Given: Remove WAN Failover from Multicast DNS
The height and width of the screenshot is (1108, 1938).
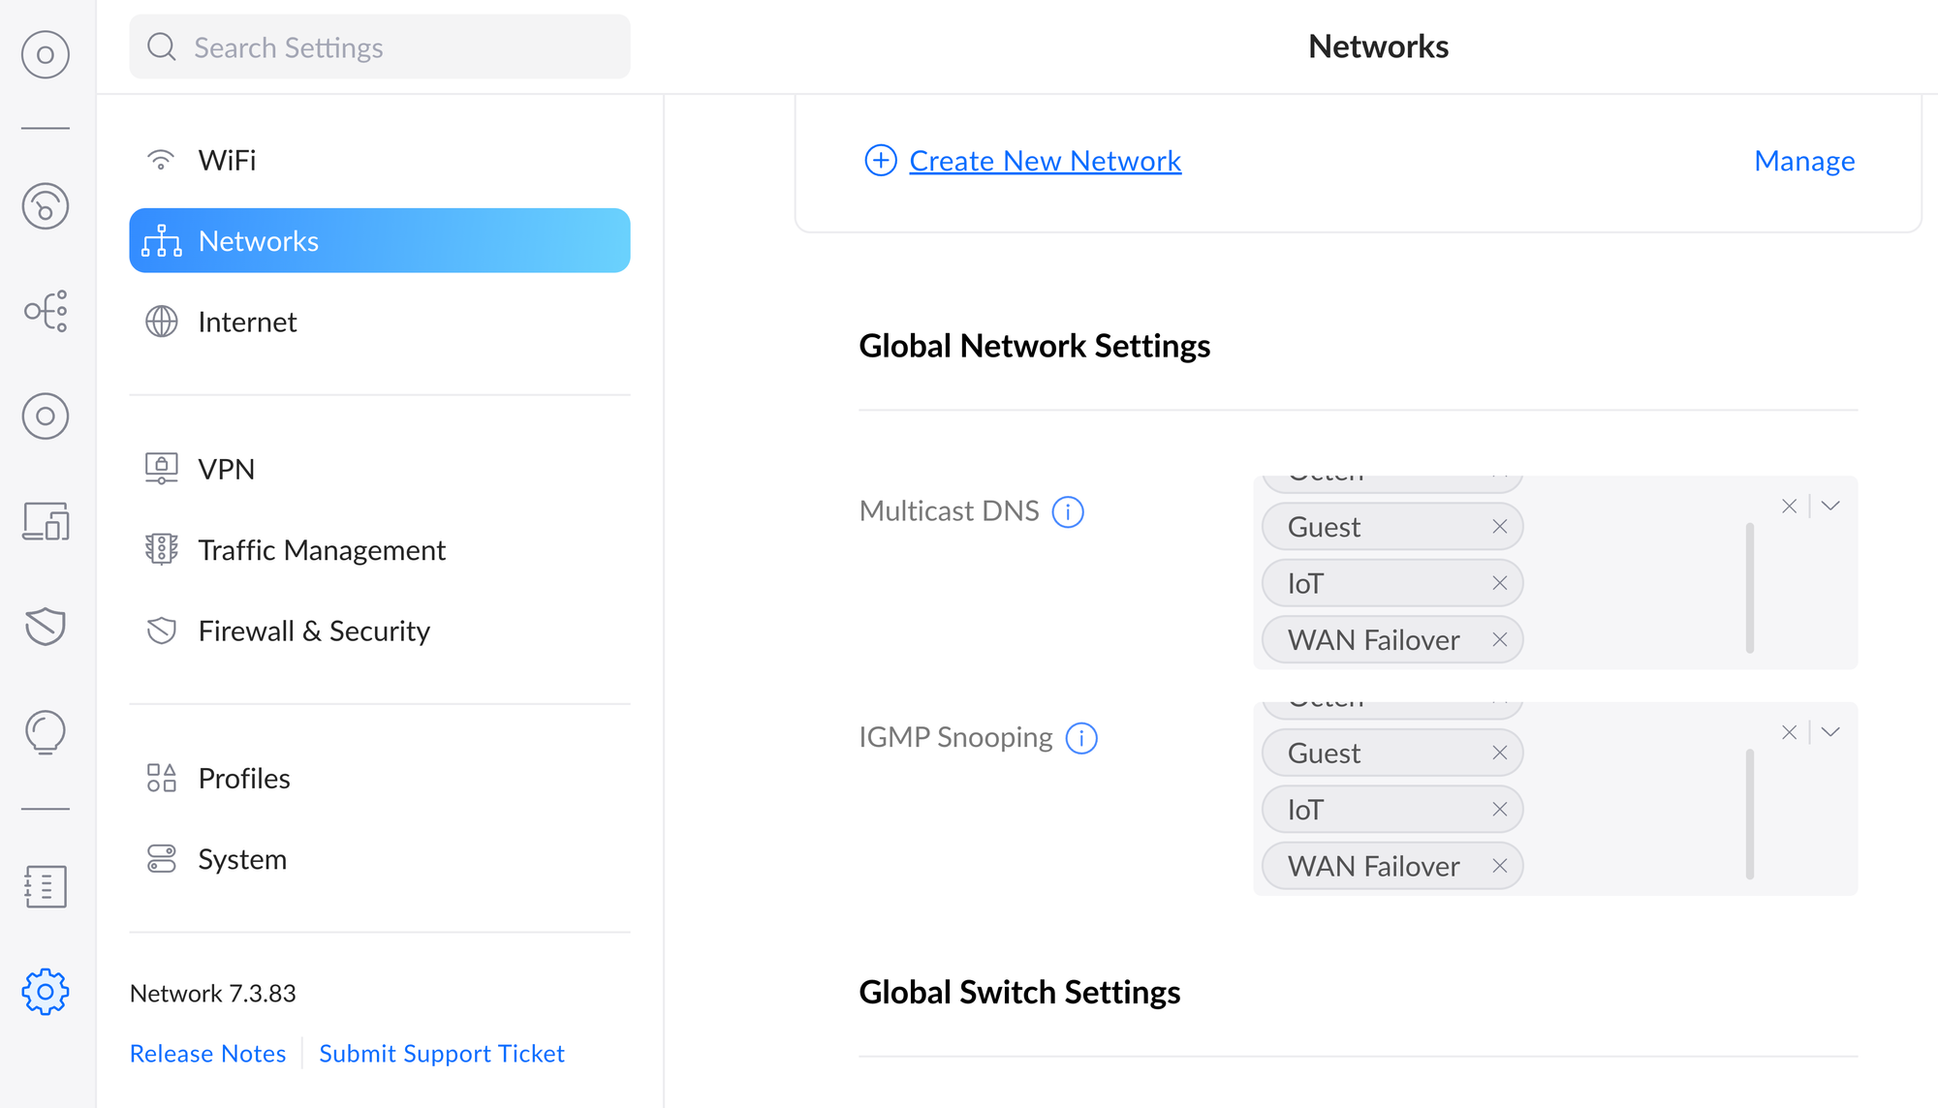Looking at the screenshot, I should point(1499,640).
